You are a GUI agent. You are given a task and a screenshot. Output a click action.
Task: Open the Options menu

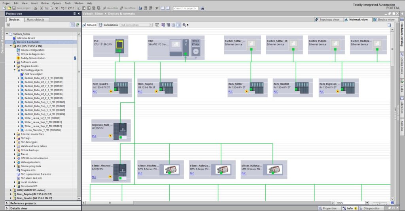(57, 3)
